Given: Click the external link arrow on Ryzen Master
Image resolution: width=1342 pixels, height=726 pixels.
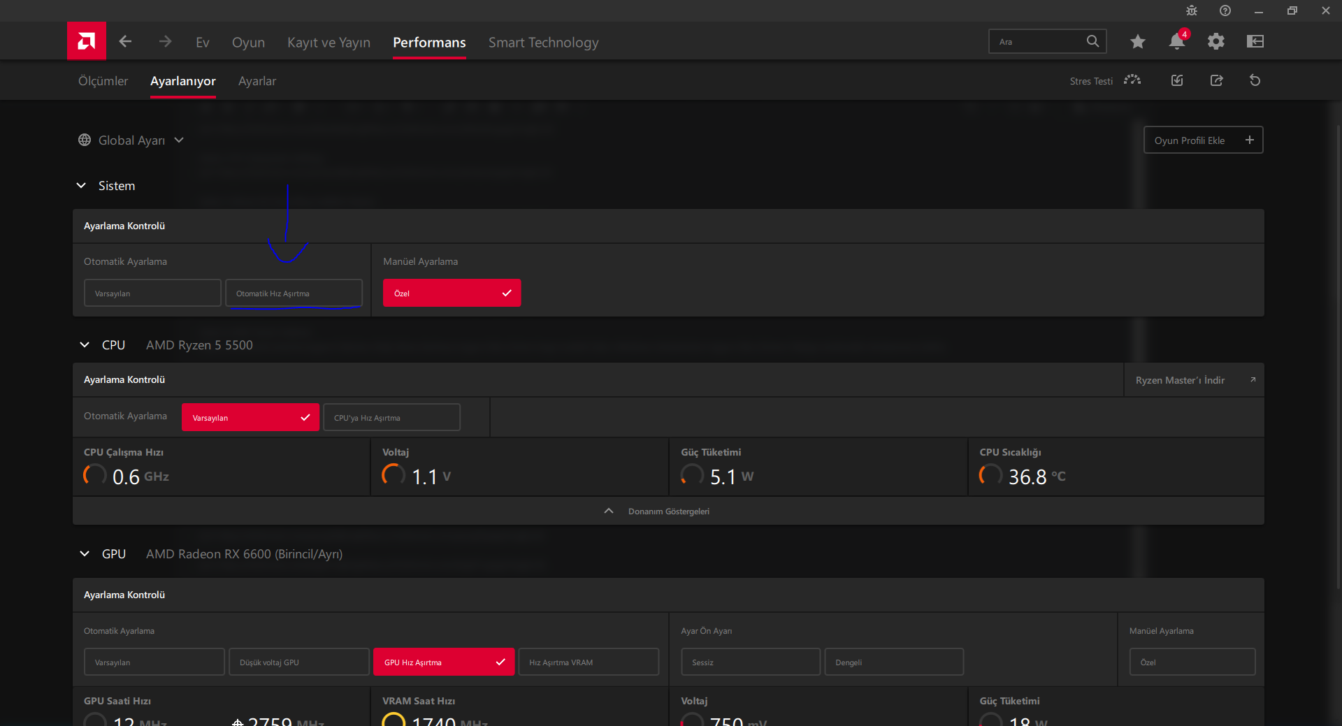Looking at the screenshot, I should click(x=1253, y=379).
